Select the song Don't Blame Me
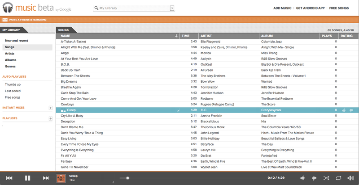Screen dimensions: 359x185 [x=72, y=127]
